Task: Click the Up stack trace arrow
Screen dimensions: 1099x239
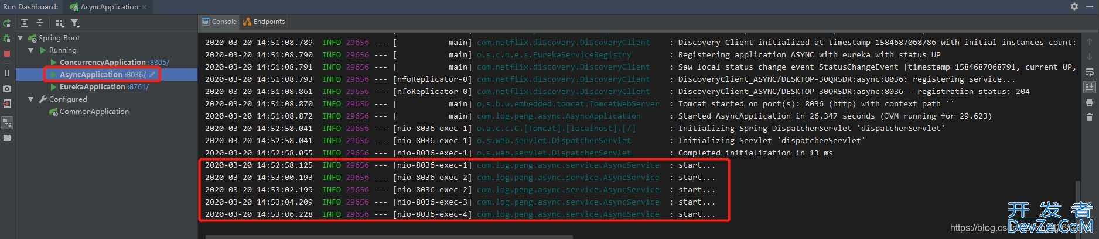Action: pos(1090,42)
